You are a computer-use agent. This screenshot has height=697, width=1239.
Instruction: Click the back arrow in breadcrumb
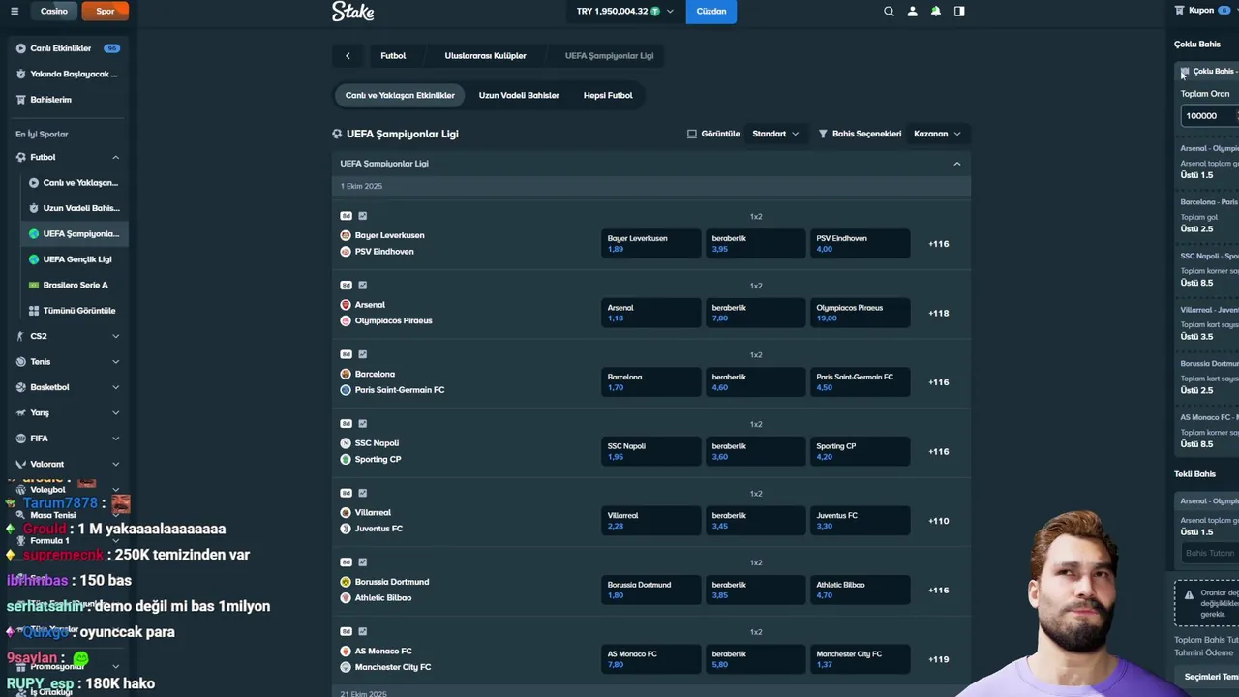click(x=348, y=56)
